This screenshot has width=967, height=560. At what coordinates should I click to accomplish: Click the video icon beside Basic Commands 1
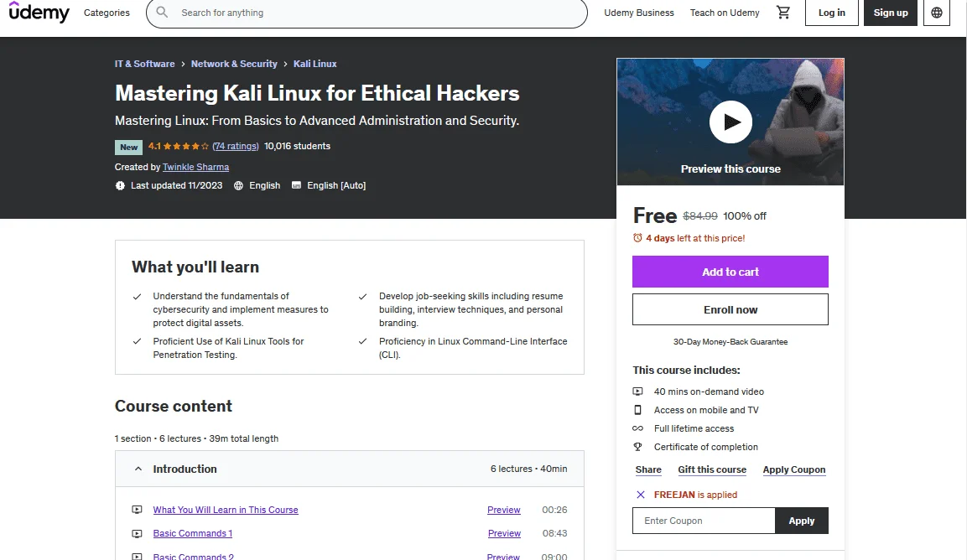point(137,533)
